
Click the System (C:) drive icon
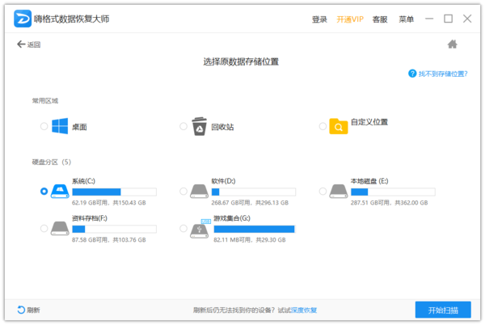tap(60, 191)
